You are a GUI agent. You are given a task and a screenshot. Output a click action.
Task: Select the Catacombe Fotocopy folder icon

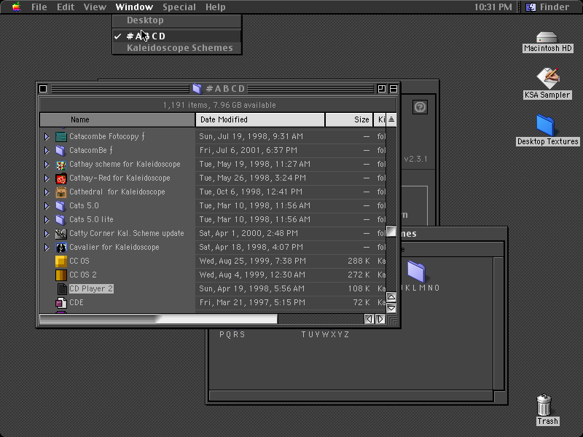[x=61, y=136]
